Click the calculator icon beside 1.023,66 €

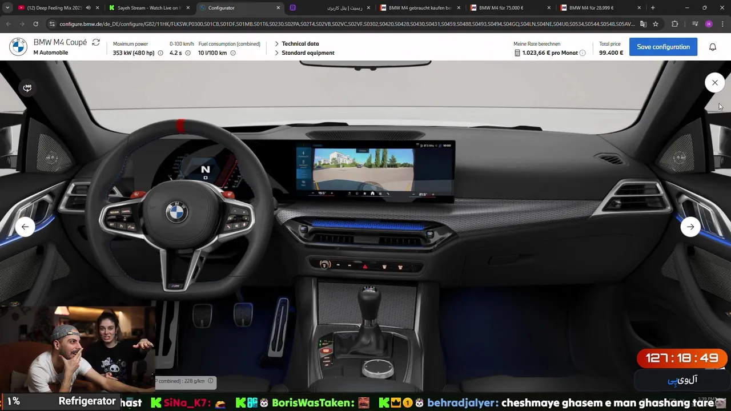pos(517,53)
